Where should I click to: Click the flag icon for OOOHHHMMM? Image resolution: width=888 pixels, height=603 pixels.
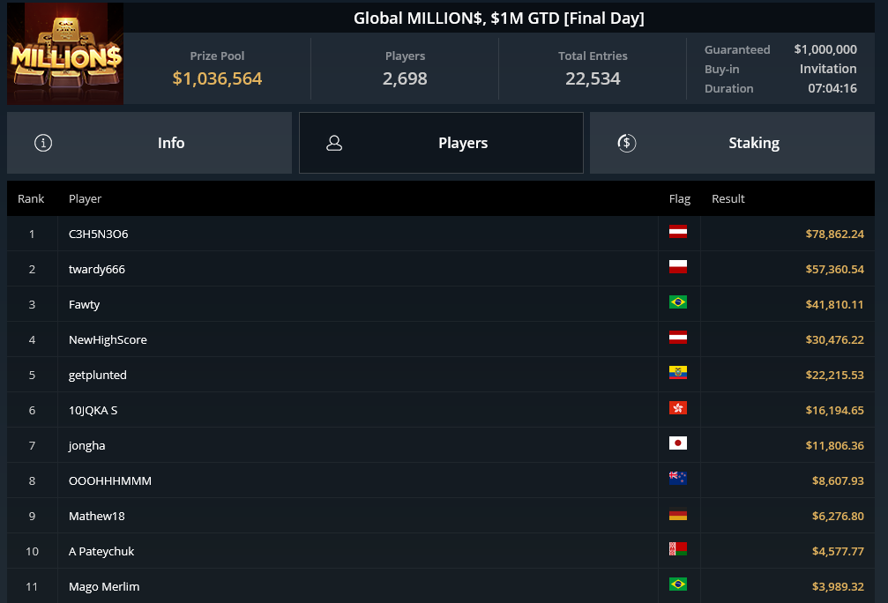point(678,479)
